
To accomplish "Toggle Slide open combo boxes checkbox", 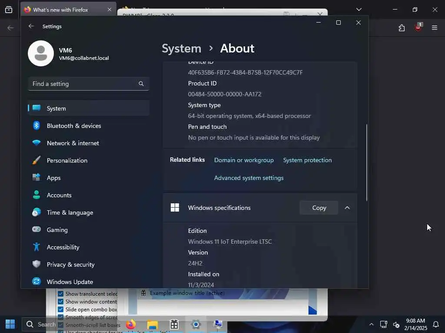I will [60, 309].
